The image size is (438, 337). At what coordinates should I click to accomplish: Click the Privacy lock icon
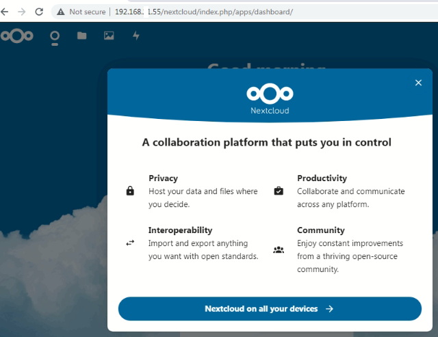[x=130, y=191]
